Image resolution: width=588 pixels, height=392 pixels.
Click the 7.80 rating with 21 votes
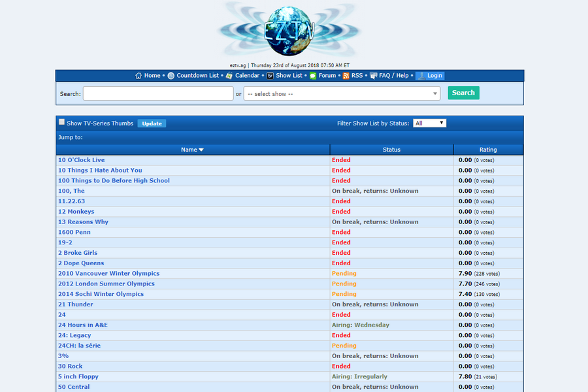click(x=478, y=376)
